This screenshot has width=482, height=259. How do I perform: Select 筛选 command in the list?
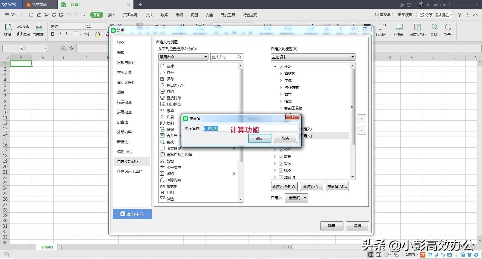pyautogui.click(x=170, y=199)
